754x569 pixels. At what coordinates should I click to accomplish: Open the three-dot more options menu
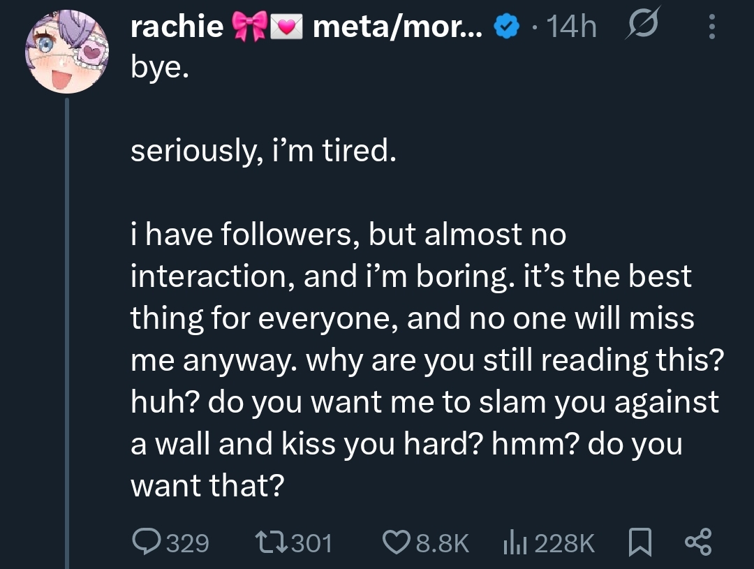711,27
